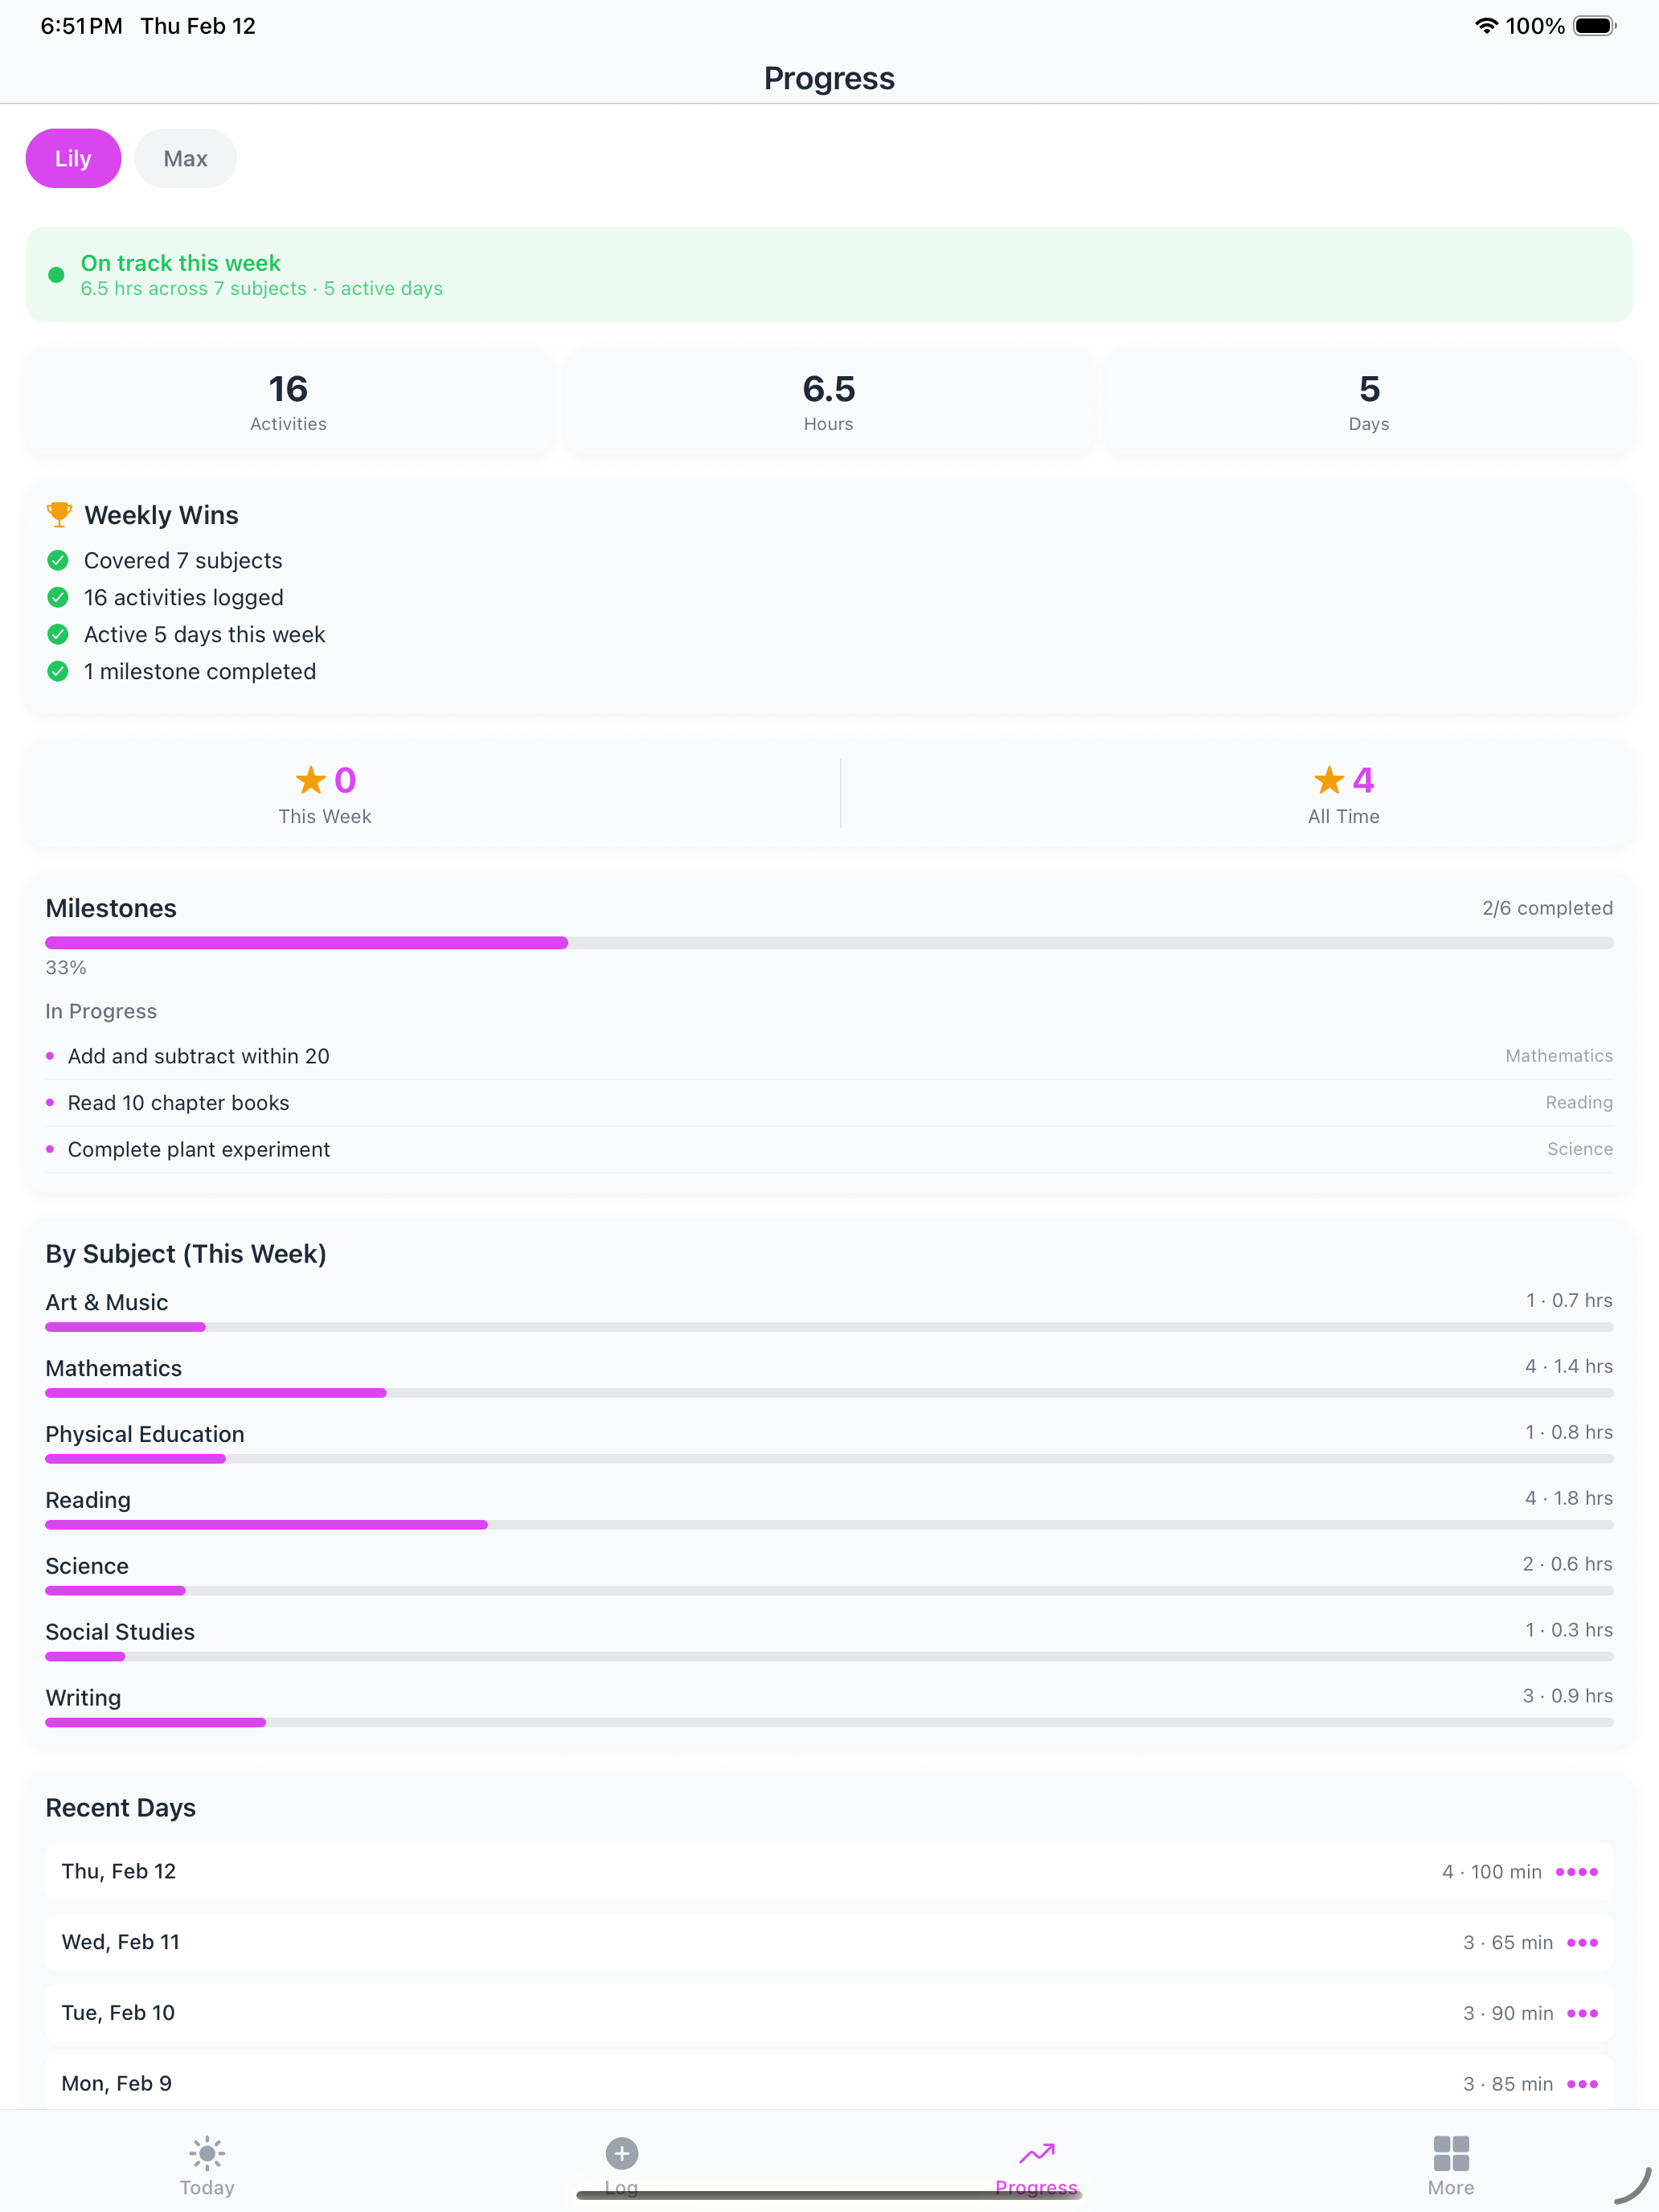Open the Today tab sun icon
This screenshot has width=1659, height=2212.
pos(207,2153)
